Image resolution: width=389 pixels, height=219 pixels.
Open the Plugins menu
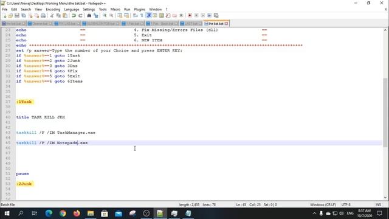[x=139, y=9]
